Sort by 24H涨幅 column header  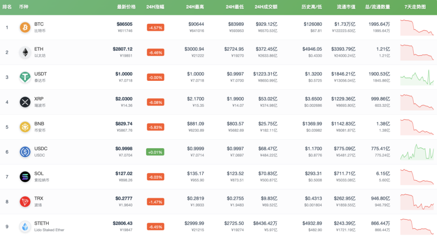pyautogui.click(x=155, y=7)
